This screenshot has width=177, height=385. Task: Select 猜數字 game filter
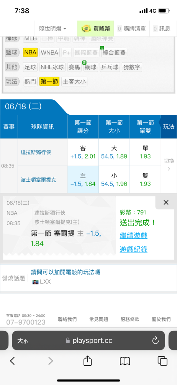[x=132, y=67]
